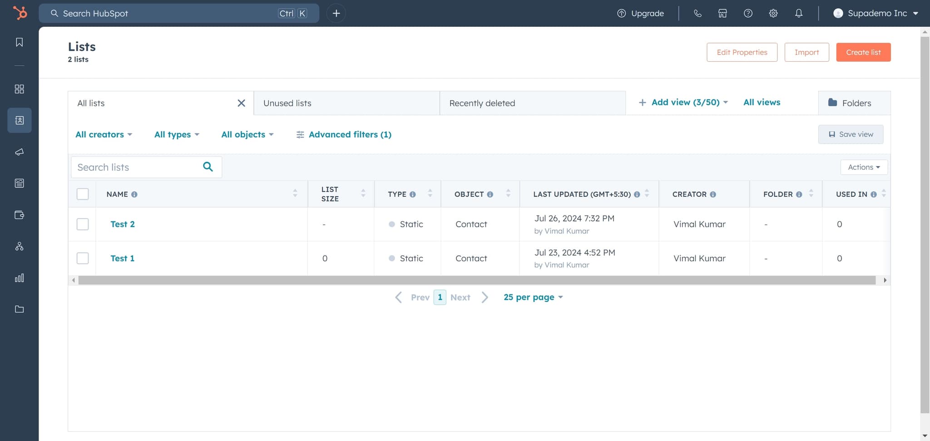Click the horizontal table scrollbar

pos(477,280)
